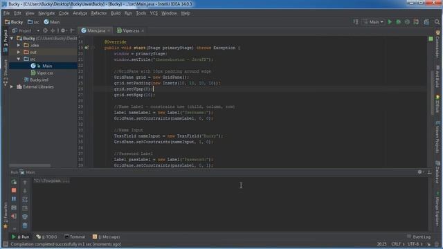Click the down arrow in Run console toolbar
Screen dimensions: 443x249
coord(25,191)
